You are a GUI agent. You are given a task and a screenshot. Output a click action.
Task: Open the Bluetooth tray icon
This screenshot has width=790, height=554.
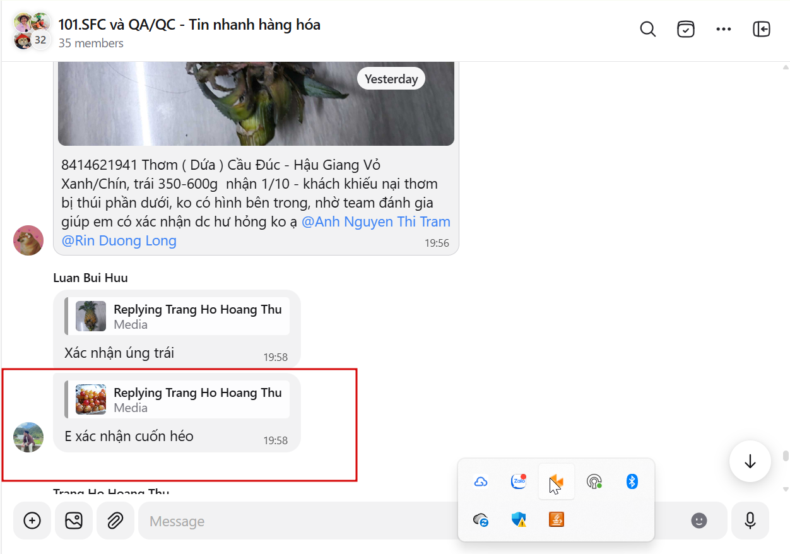click(632, 482)
